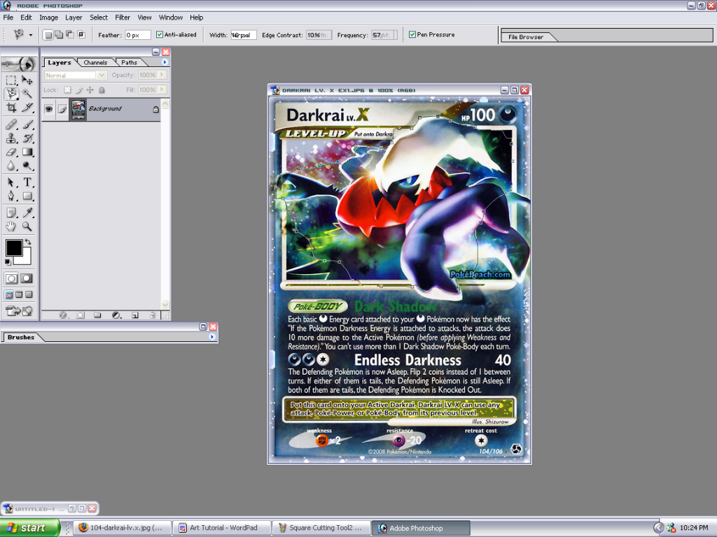This screenshot has height=537, width=717.
Task: Select the Rectangular Marquee tool
Action: point(11,80)
